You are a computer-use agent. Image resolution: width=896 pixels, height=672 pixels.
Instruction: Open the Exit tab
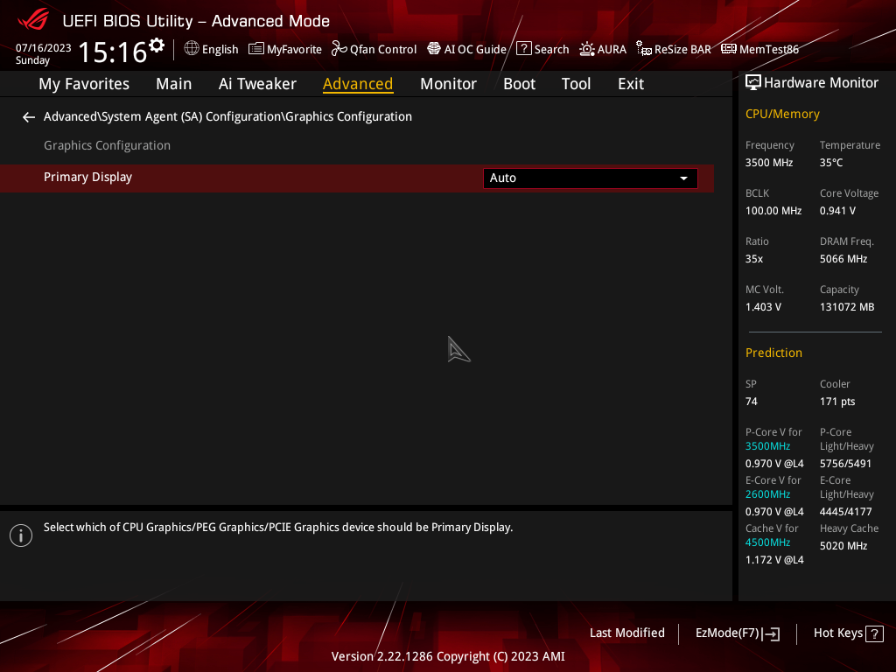coord(631,84)
